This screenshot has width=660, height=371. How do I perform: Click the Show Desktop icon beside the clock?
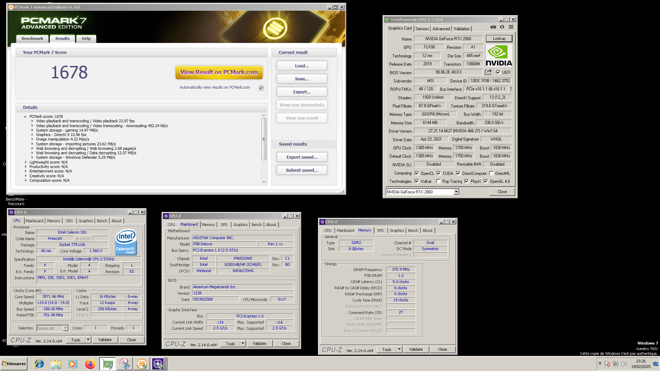pos(656,364)
